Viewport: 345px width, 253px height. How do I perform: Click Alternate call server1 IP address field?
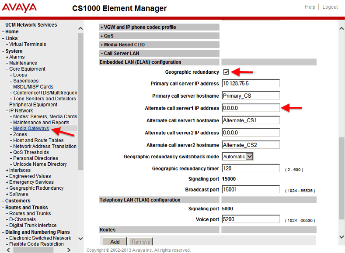click(x=251, y=108)
